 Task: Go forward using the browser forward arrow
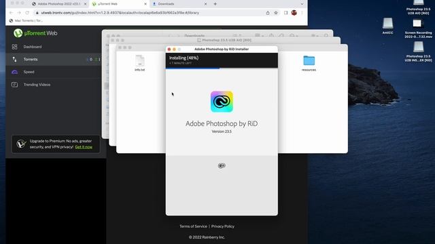[19, 13]
